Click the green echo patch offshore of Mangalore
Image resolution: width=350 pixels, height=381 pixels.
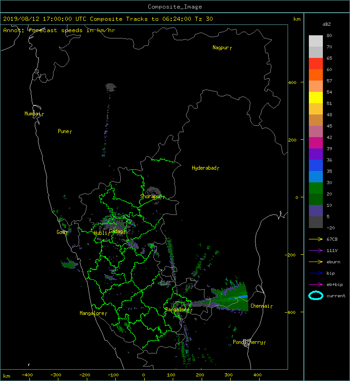point(70,264)
